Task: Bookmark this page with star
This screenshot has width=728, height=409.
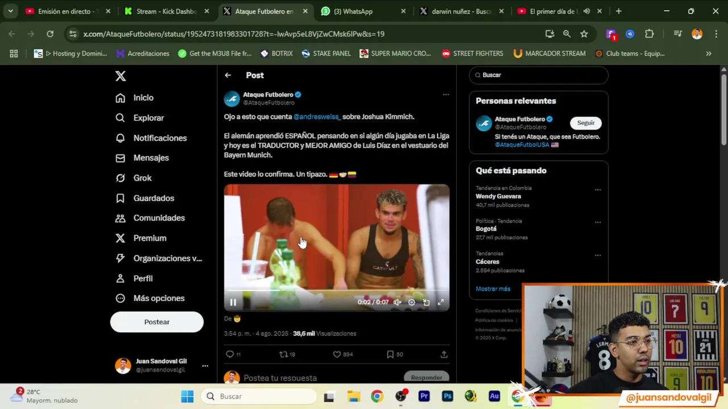Action: tap(584, 34)
